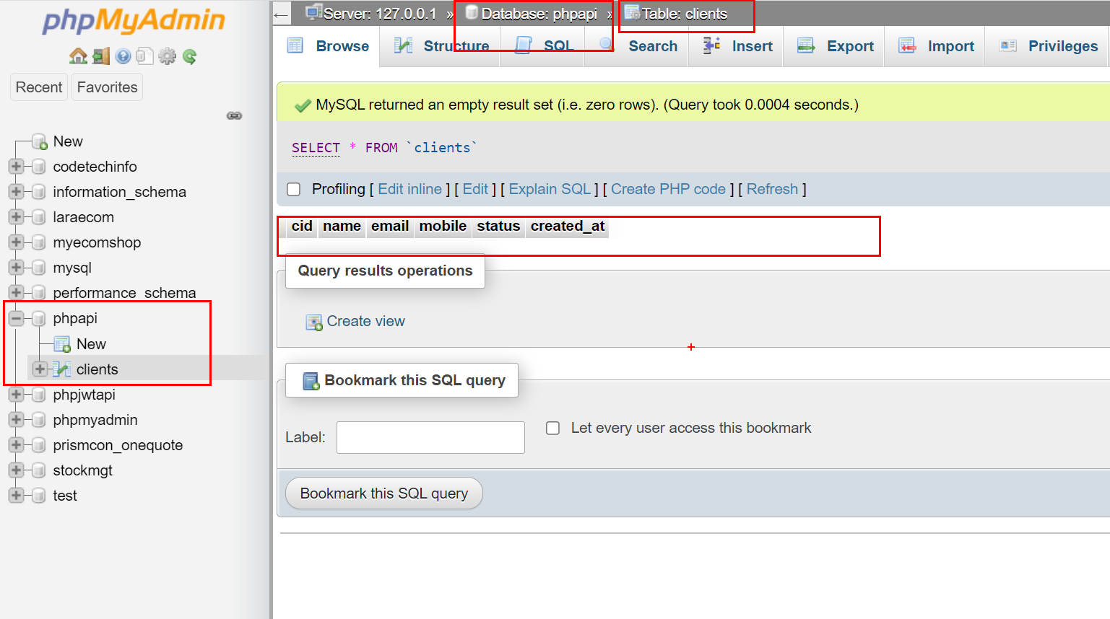Click the back arrow collapse icon at top
This screenshot has height=619, width=1110.
tap(282, 14)
